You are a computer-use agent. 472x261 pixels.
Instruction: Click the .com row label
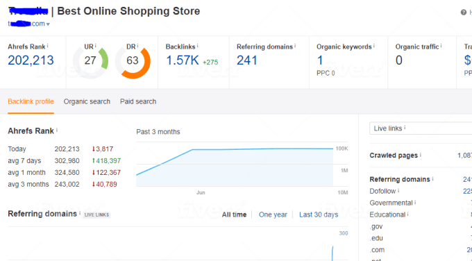(x=377, y=250)
